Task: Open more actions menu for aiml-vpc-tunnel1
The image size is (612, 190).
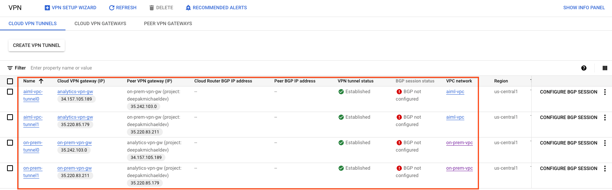Action: click(x=605, y=118)
